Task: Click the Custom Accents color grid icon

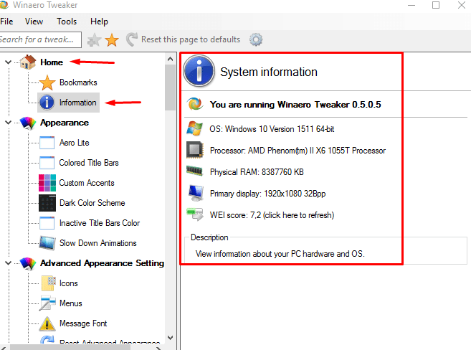Action: point(47,183)
